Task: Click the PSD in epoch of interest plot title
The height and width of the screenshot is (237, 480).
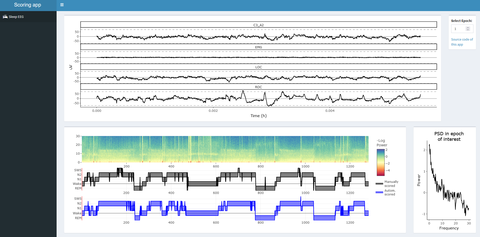Action: (x=449, y=136)
